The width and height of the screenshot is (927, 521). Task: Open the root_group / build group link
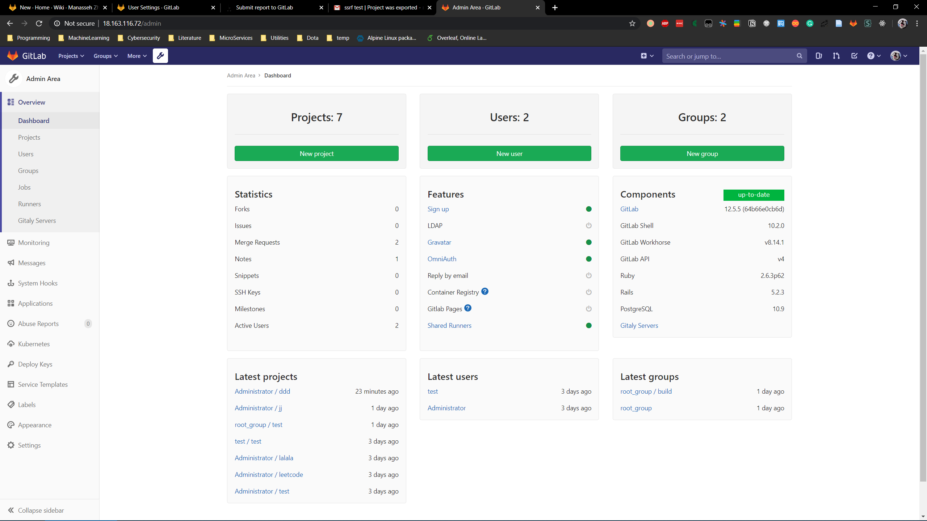coord(646,391)
